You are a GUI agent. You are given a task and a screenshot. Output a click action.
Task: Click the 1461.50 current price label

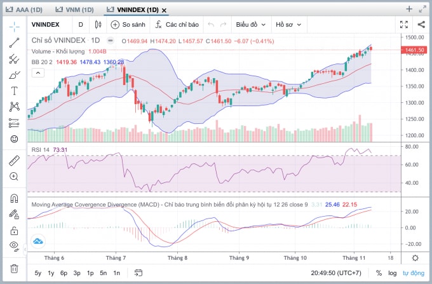pos(414,50)
